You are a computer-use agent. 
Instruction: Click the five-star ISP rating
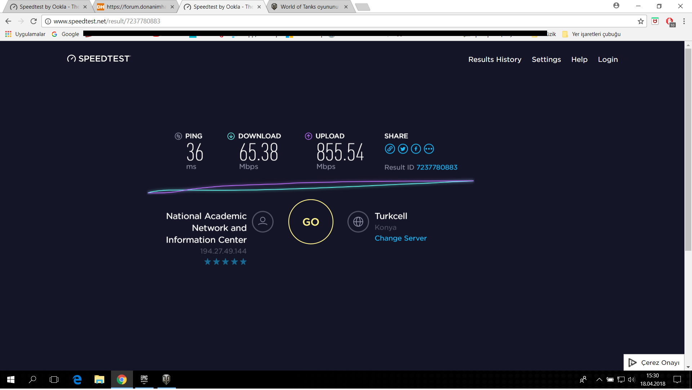tap(225, 262)
